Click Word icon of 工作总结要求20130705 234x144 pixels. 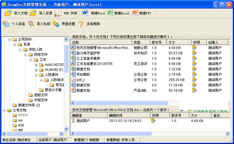(73, 64)
